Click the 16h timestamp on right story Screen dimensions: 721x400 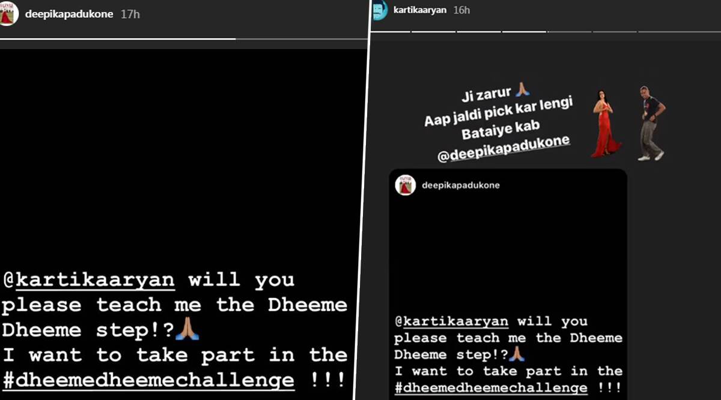461,10
